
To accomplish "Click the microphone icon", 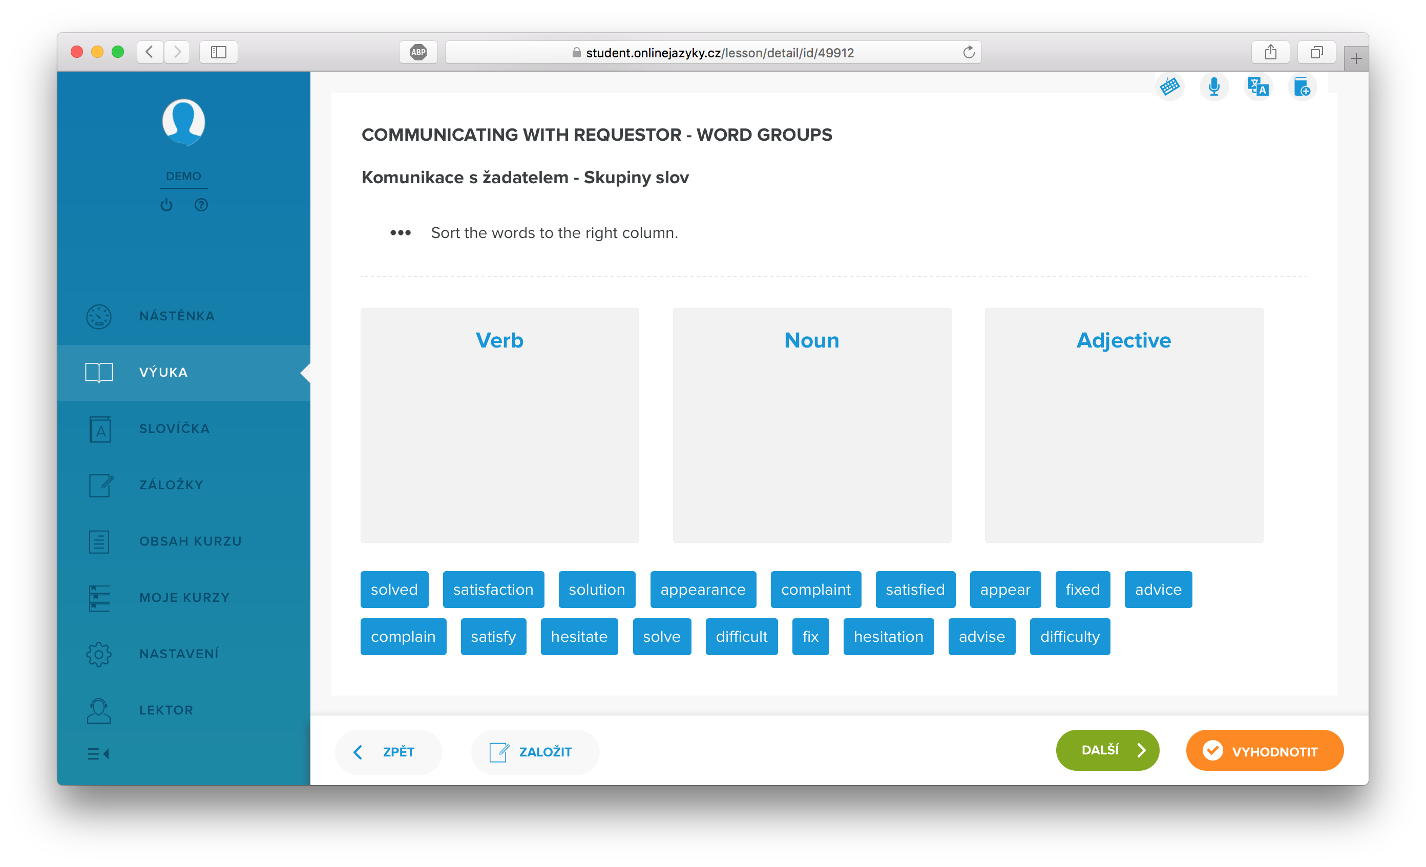I will [1213, 87].
